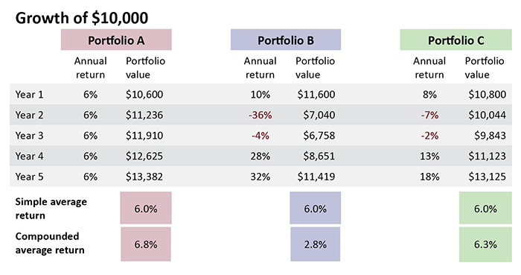This screenshot has height=275, width=521.
Task: Click the $11,419 value in Portfolio B
Action: 316,177
